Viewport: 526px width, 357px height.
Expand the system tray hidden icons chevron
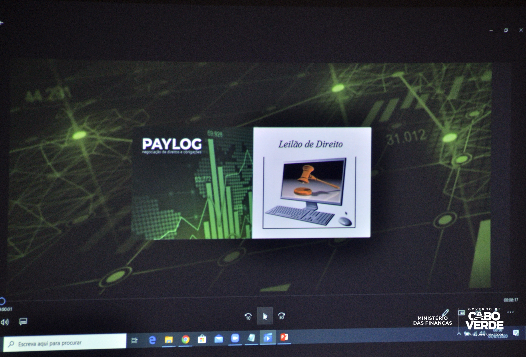[459, 334]
